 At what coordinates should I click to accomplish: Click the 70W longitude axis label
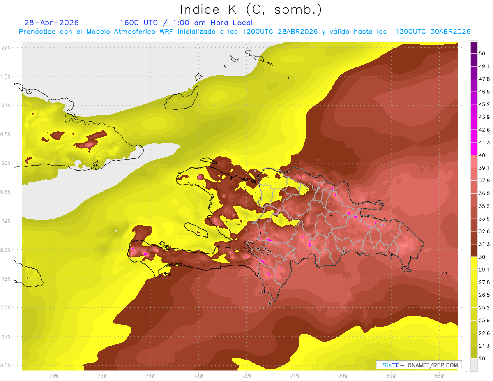343,375
